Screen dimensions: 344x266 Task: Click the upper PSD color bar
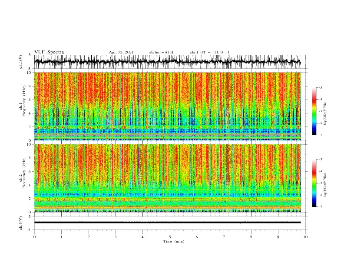(314, 111)
